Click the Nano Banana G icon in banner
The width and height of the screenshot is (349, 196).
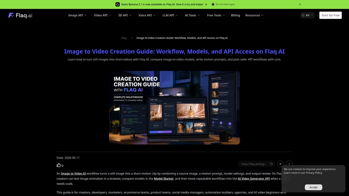point(118,4)
